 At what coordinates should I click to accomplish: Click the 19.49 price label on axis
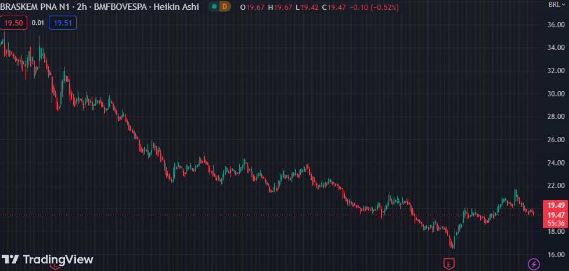coord(556,205)
